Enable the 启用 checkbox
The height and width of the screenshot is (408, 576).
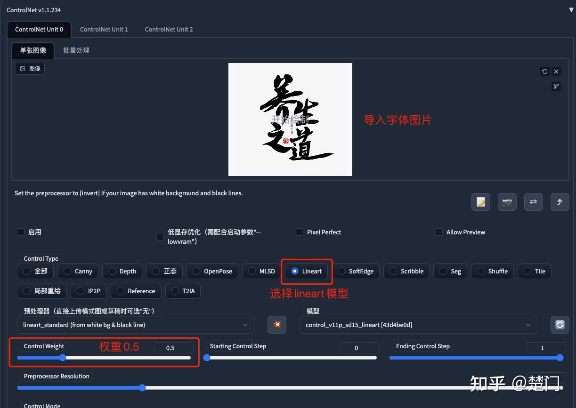pyautogui.click(x=21, y=232)
